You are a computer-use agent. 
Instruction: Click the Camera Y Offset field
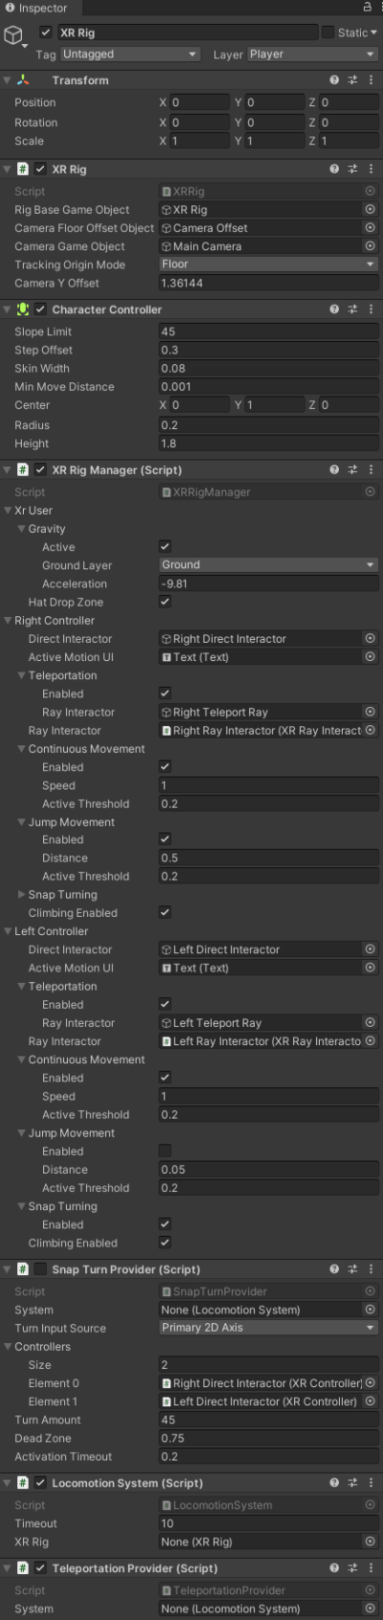(269, 283)
